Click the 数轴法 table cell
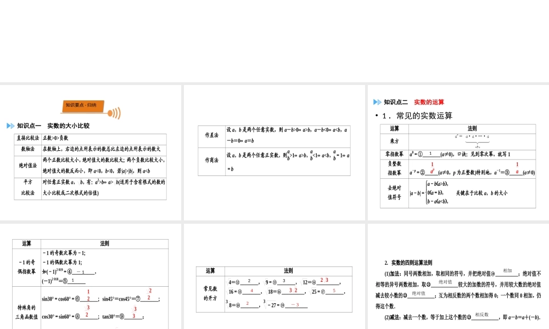 coord(28,149)
